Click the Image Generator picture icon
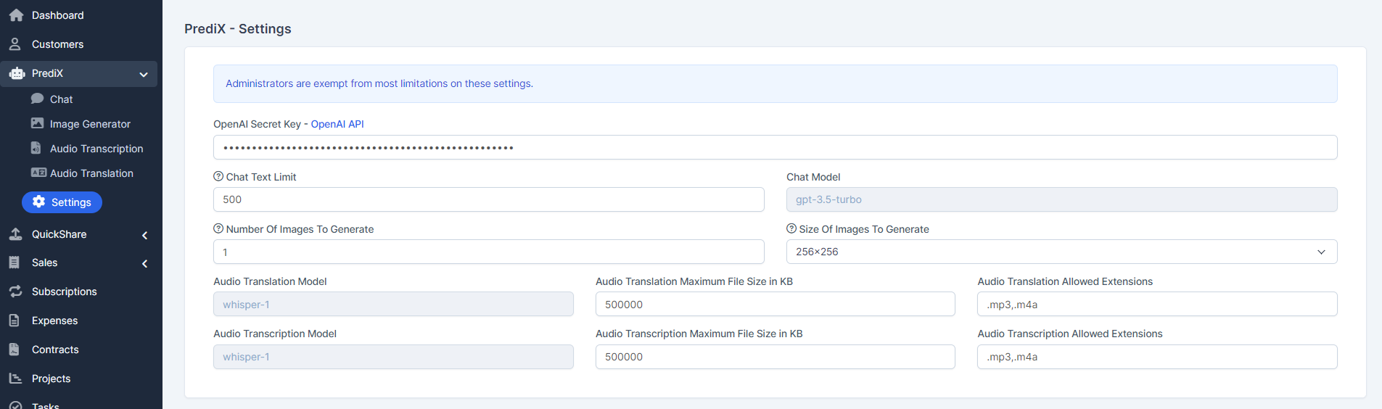The image size is (1382, 409). 38,123
